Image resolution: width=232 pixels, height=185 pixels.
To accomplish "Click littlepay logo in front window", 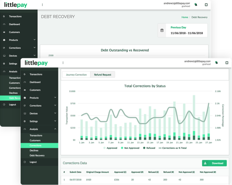I will pyautogui.click(x=36, y=63).
